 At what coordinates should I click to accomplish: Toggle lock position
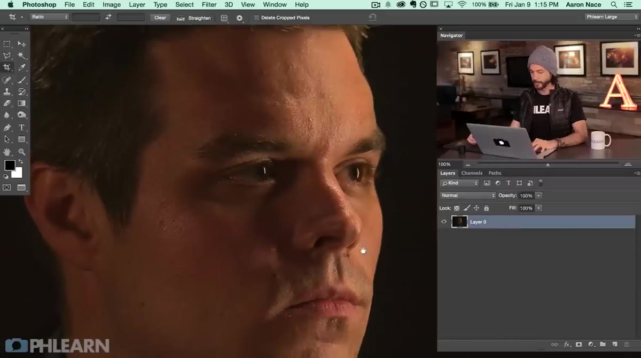(476, 208)
